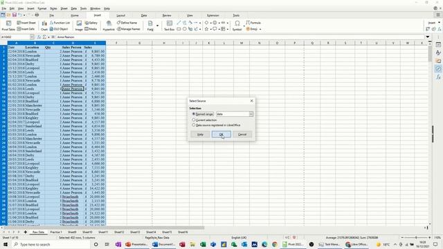This screenshot has width=443, height=249.
Task: Click Help in Select Source dialog
Action: pyautogui.click(x=200, y=134)
